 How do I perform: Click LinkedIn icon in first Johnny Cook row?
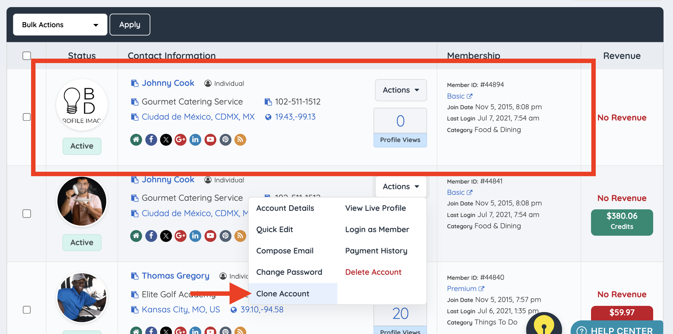coord(195,139)
